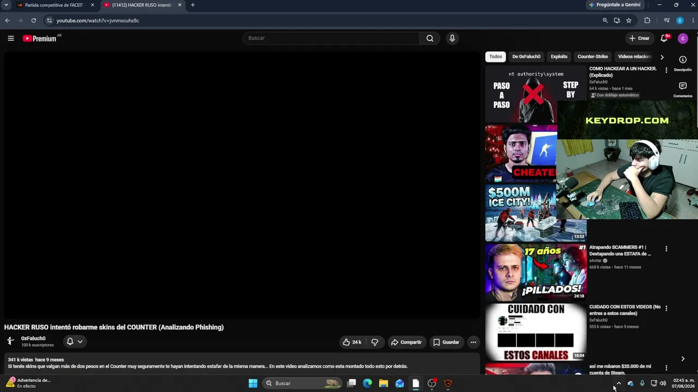The height and width of the screenshot is (392, 698).
Task: Start voice search with the microphone icon
Action: (452, 38)
